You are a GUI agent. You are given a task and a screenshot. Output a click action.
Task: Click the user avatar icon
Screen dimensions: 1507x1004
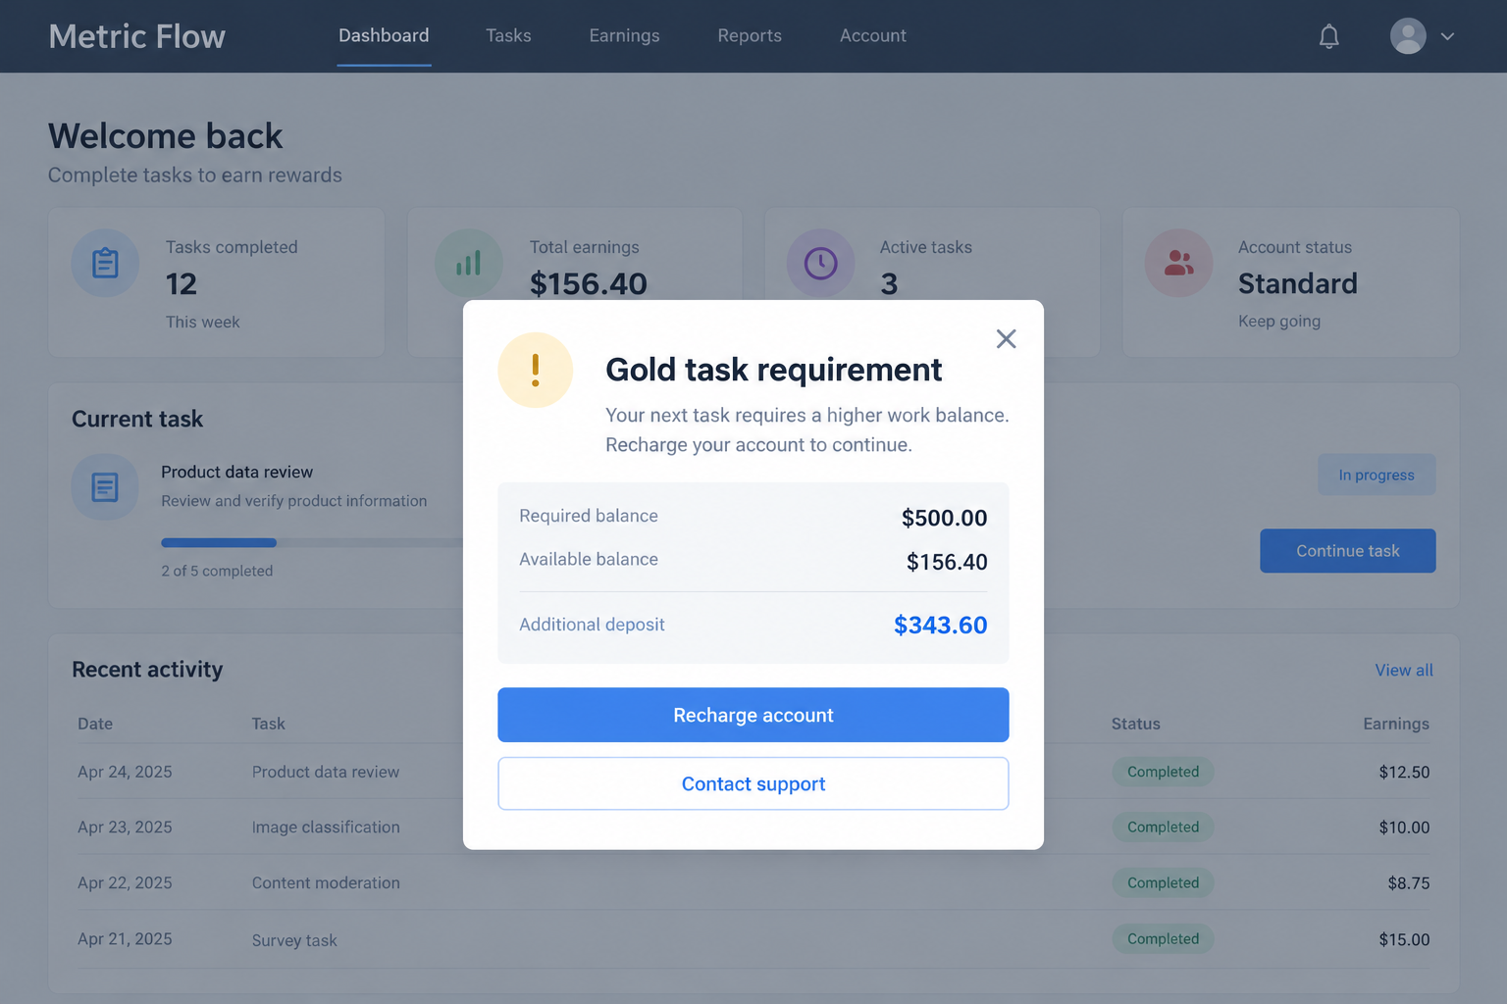point(1408,36)
